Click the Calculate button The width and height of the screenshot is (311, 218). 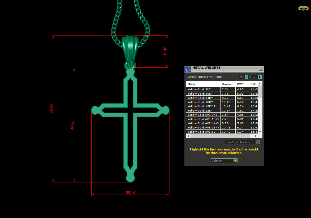click(x=224, y=161)
